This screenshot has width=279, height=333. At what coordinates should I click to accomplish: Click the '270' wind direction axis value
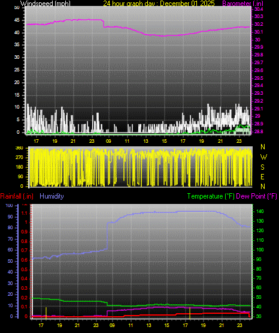[x=19, y=158]
